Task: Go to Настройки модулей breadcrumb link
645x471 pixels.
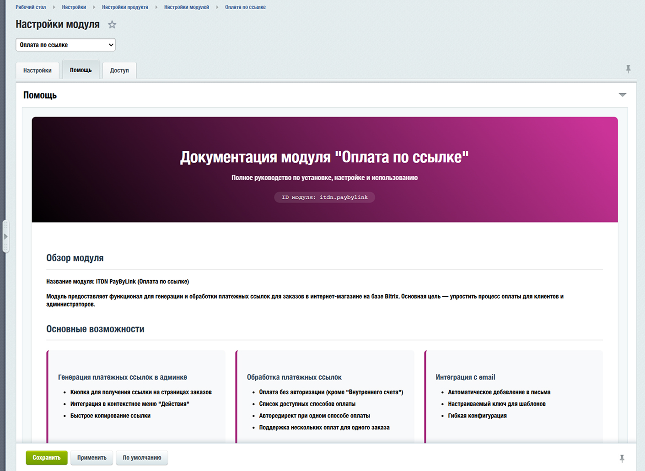Action: 187,7
